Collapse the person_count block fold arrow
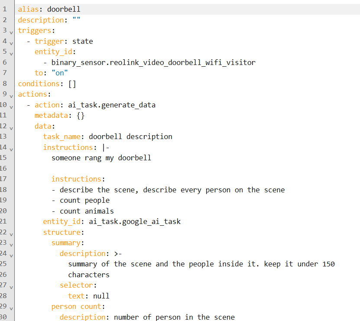This screenshot has width=360, height=321. point(11,309)
